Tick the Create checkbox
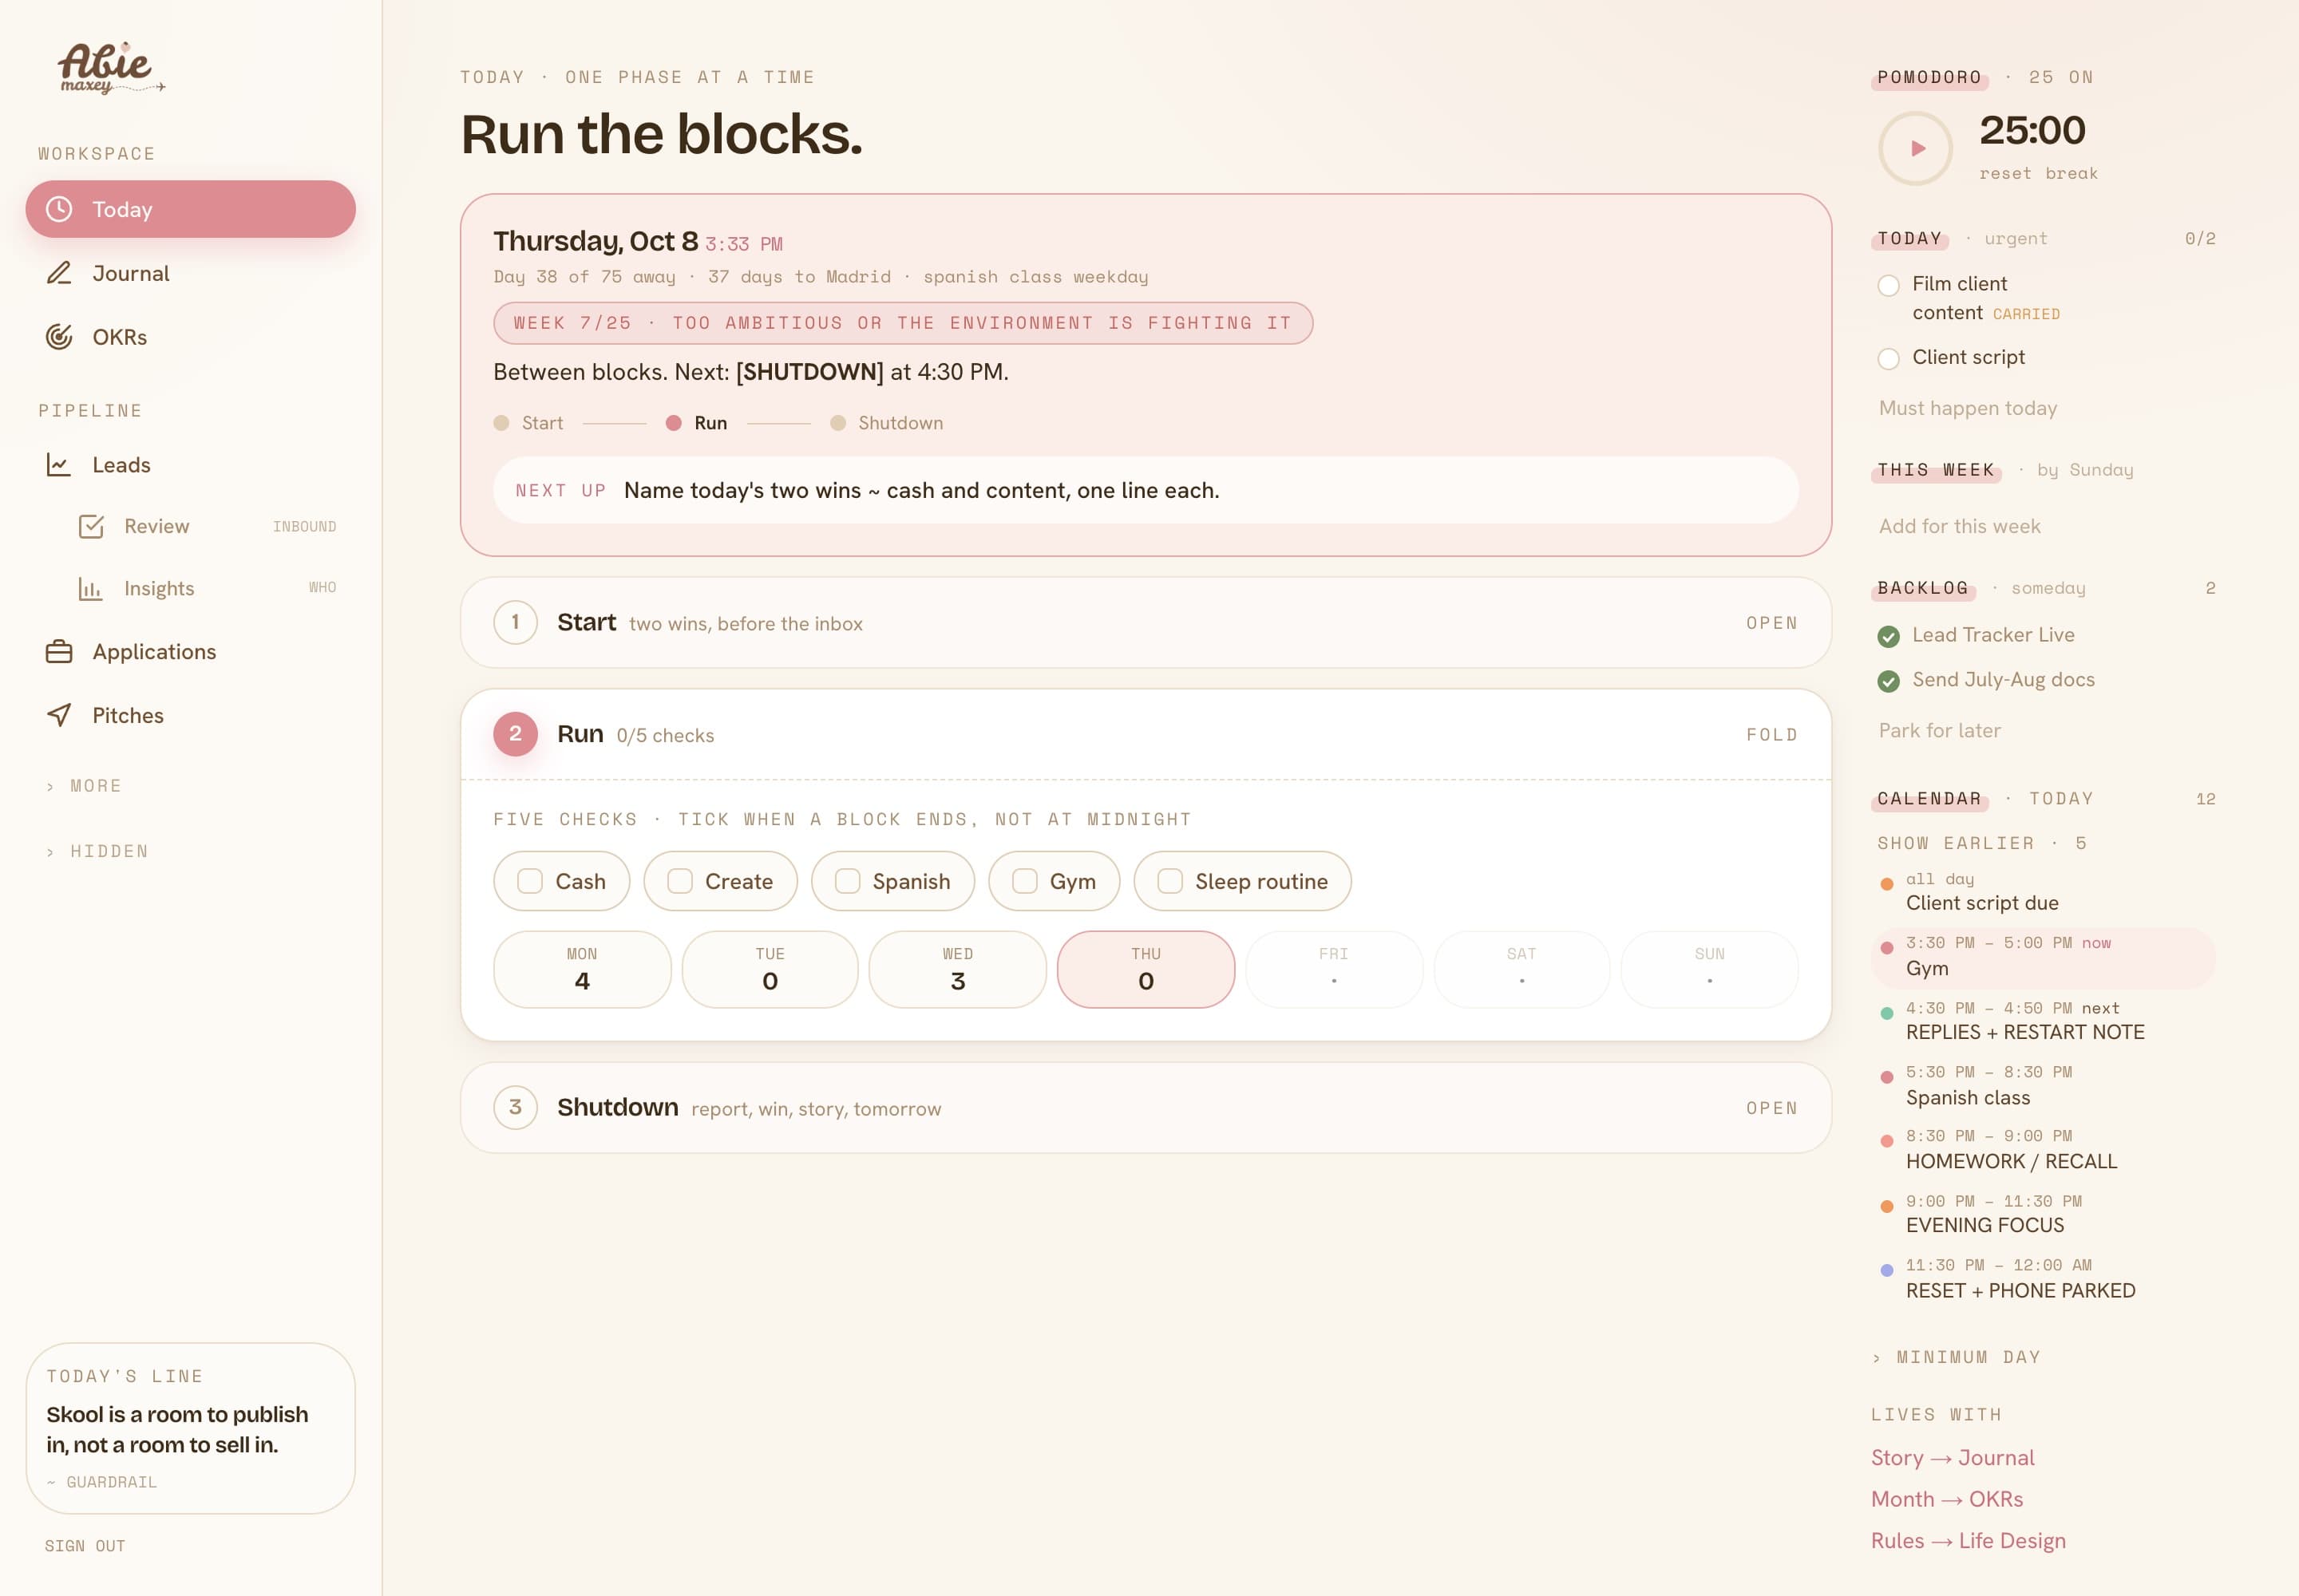Viewport: 2299px width, 1596px height. 680,881
